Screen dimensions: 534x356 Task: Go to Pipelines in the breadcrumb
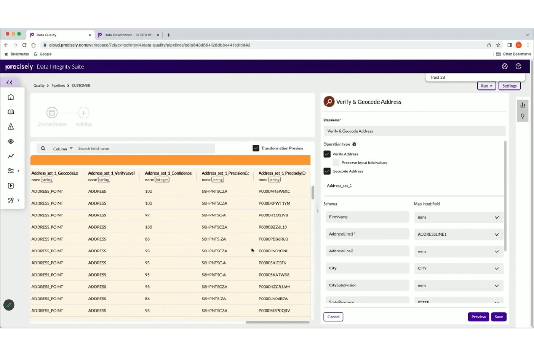coord(58,85)
